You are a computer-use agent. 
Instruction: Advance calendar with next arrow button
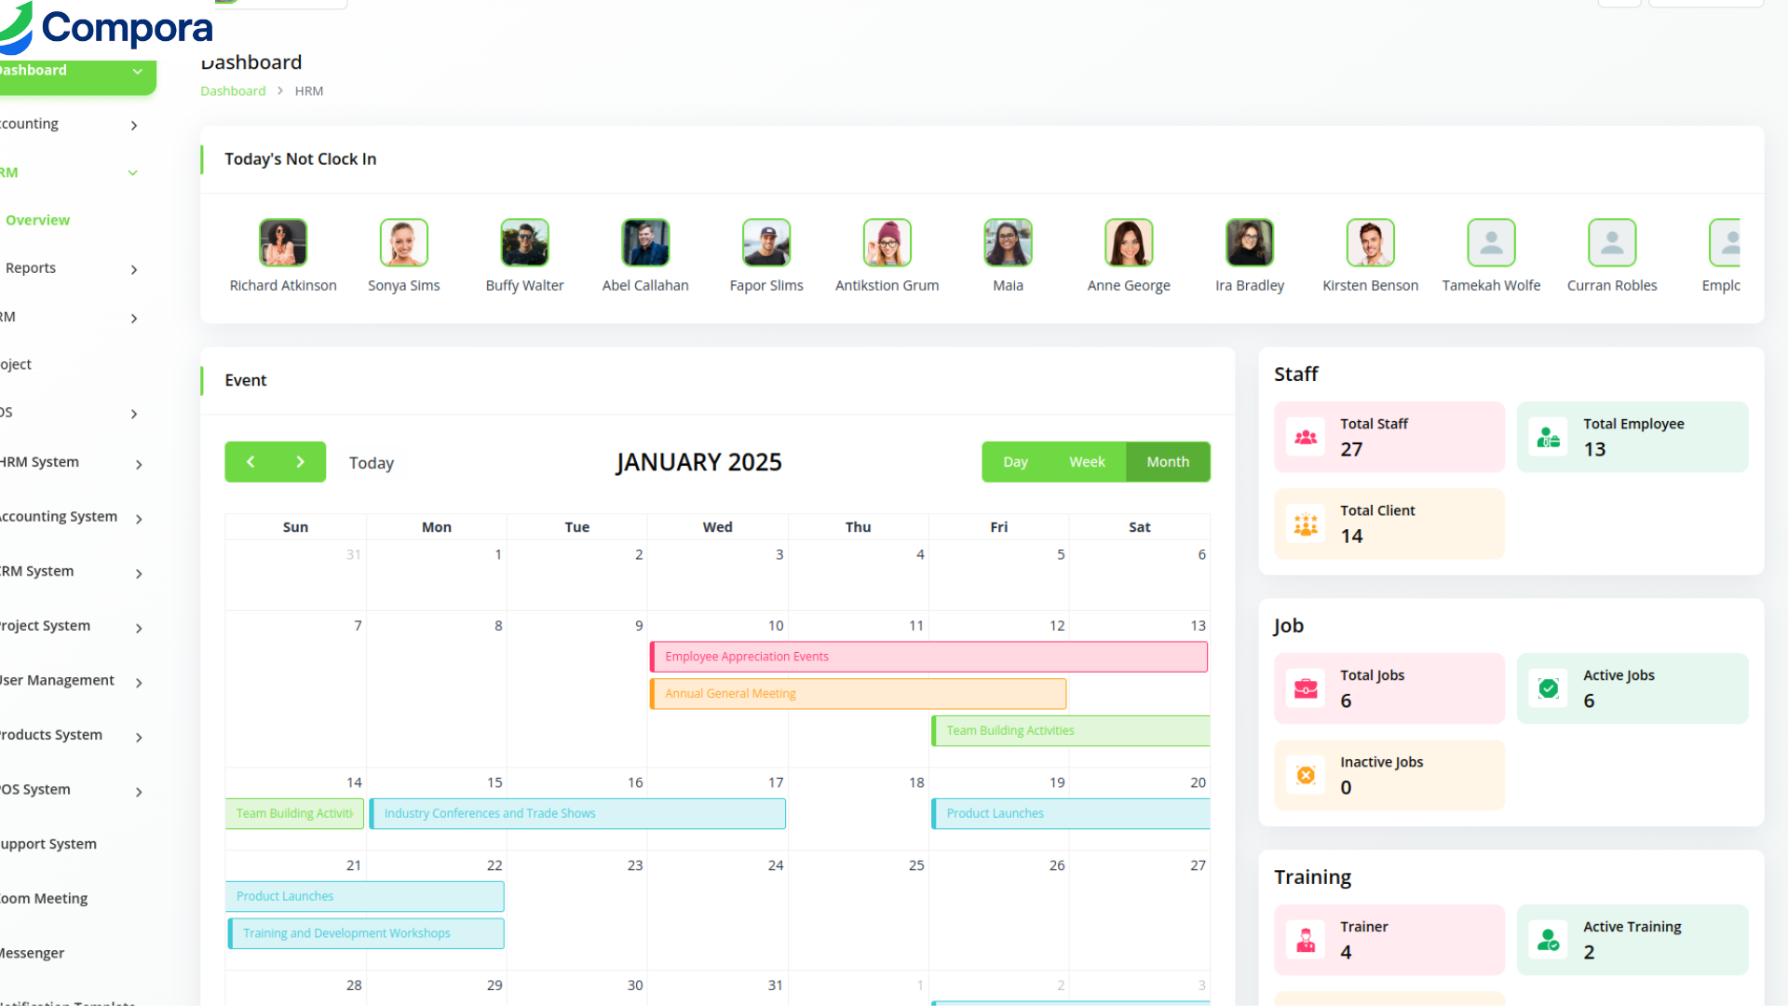coord(300,462)
